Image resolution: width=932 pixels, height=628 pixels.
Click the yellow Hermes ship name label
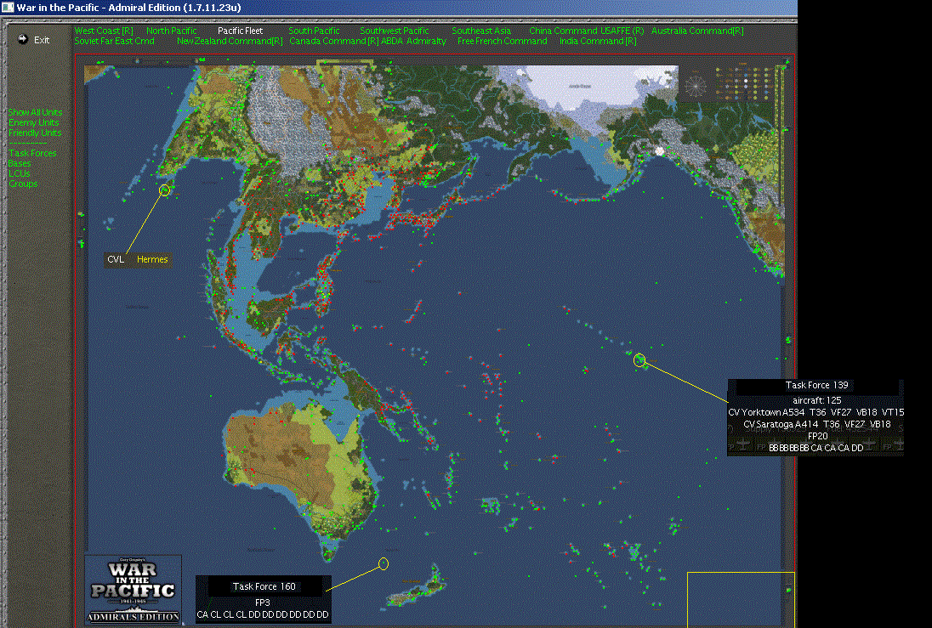point(152,259)
